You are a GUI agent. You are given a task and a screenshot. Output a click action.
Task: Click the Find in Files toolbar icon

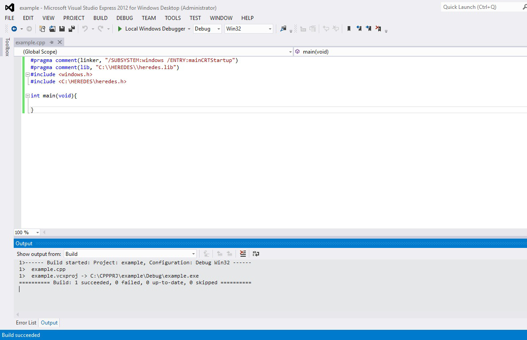[283, 29]
